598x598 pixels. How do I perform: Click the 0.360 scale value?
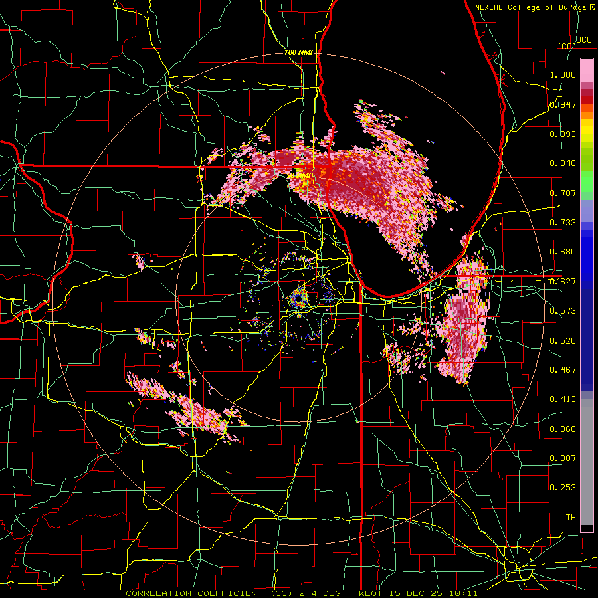563,429
